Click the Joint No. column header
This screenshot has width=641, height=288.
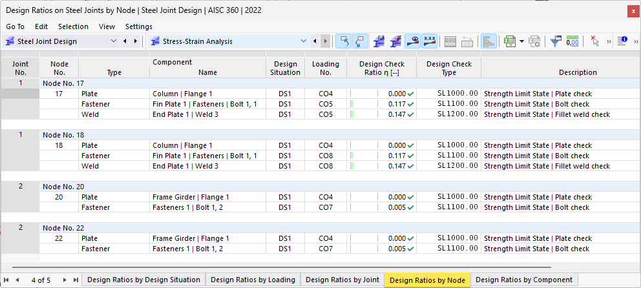pos(20,68)
